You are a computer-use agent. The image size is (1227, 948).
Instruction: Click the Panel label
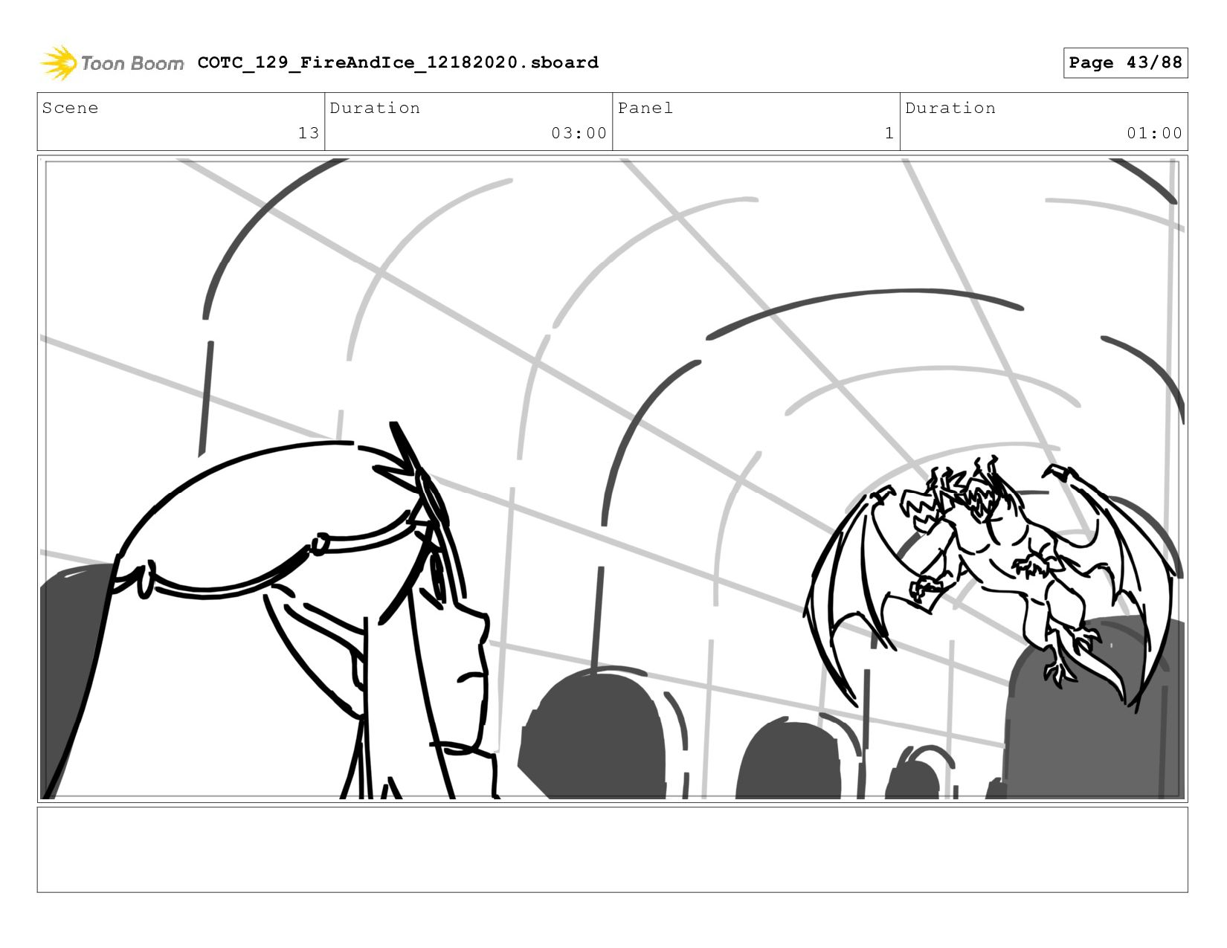[645, 108]
